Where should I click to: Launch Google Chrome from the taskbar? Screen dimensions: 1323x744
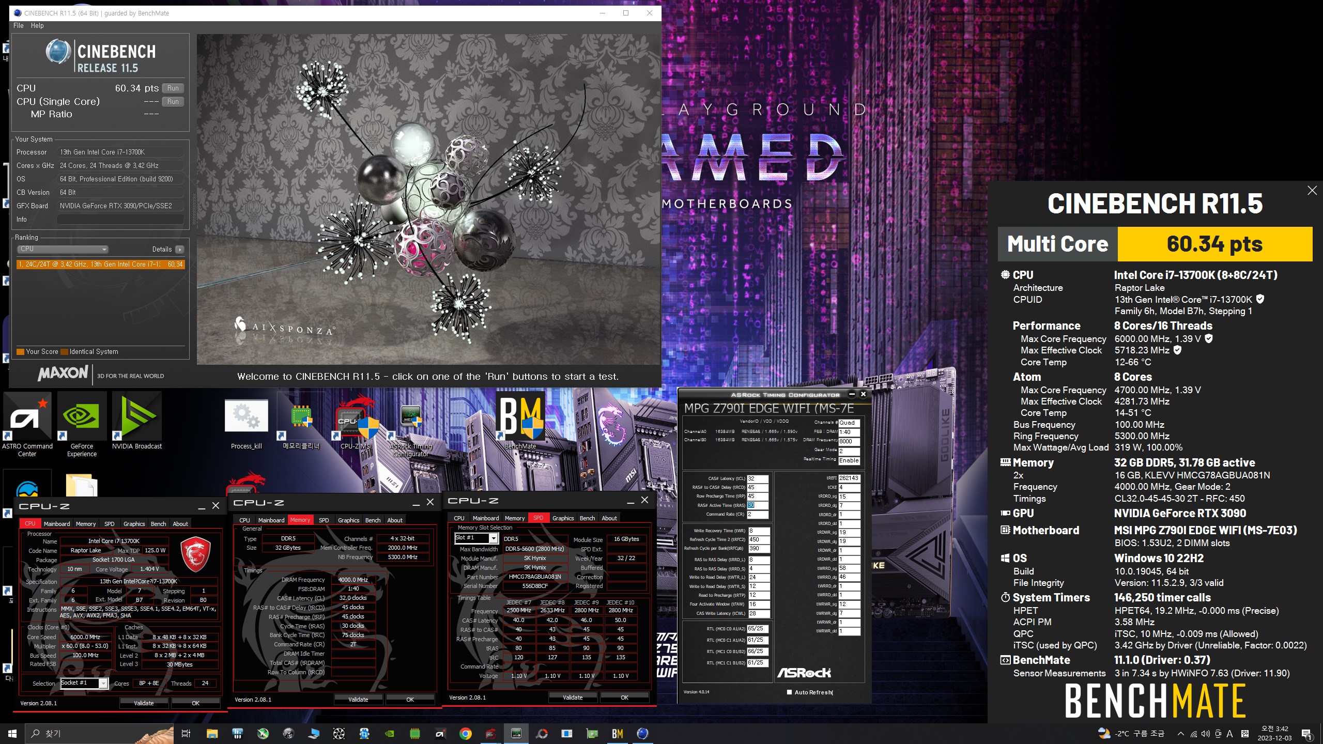(465, 733)
